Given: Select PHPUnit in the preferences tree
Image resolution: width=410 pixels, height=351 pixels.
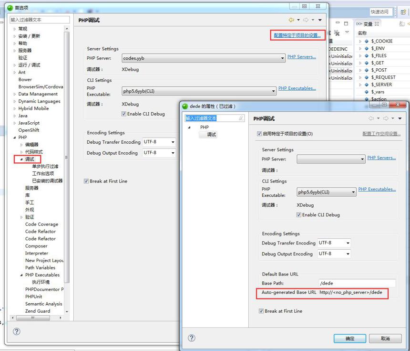Looking at the screenshot, I should click(x=33, y=297).
